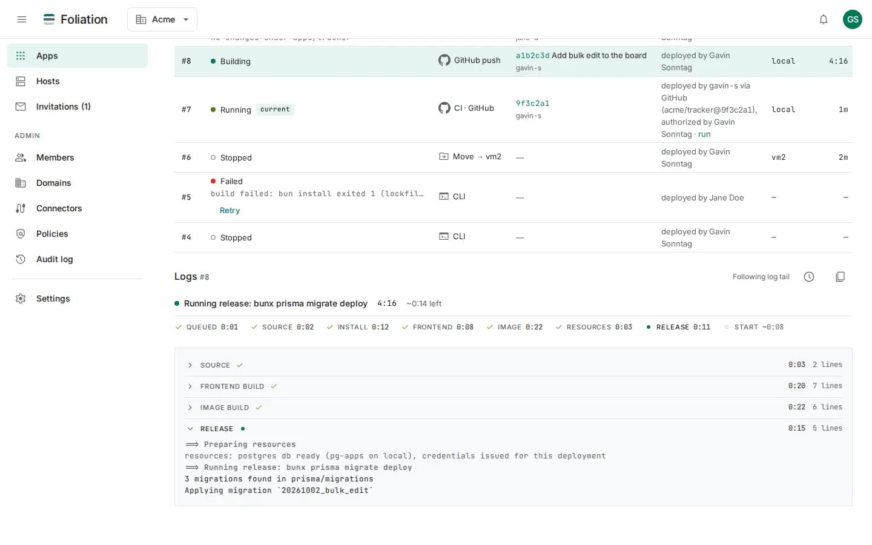Retry failed deployment #5

[230, 211]
